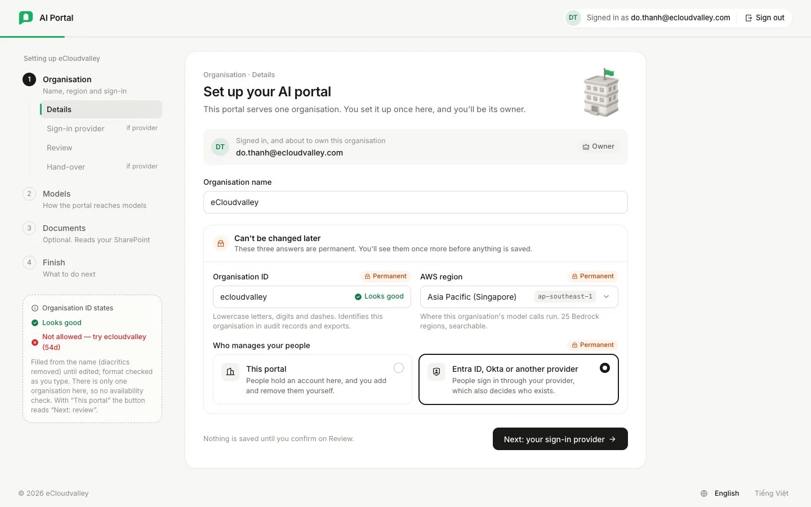Click the building illustration with green flag
Viewport: 811px width, 507px height.
(601, 92)
